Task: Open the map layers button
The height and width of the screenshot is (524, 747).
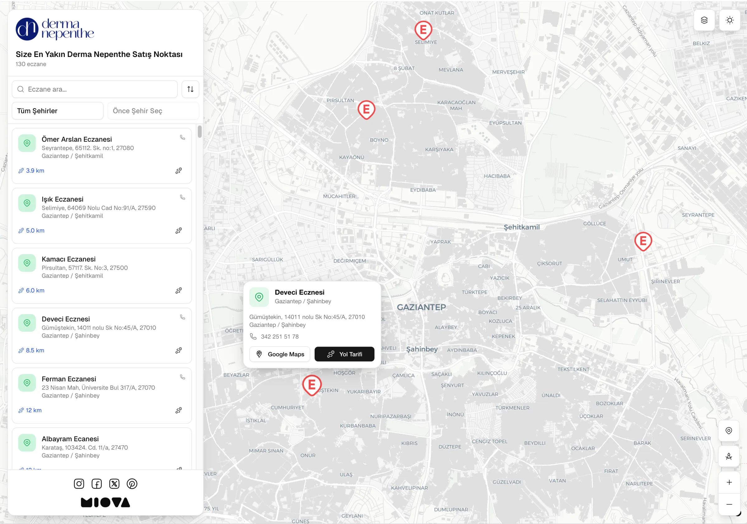Action: (704, 20)
